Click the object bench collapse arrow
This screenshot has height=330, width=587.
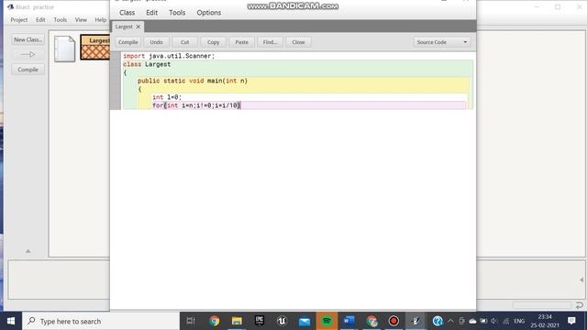tap(581, 280)
